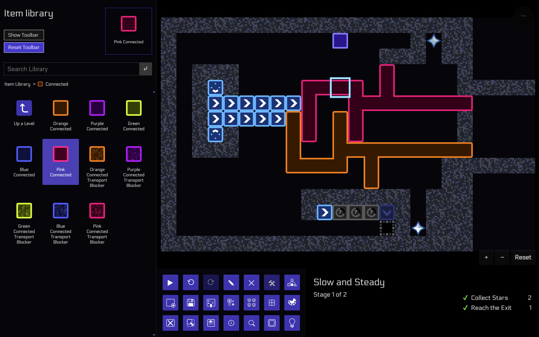Click the Item Library breadcrumb to go back
This screenshot has height=337, width=539.
point(17,84)
